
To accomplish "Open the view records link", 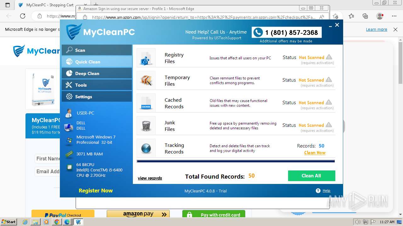I will [x=150, y=178].
